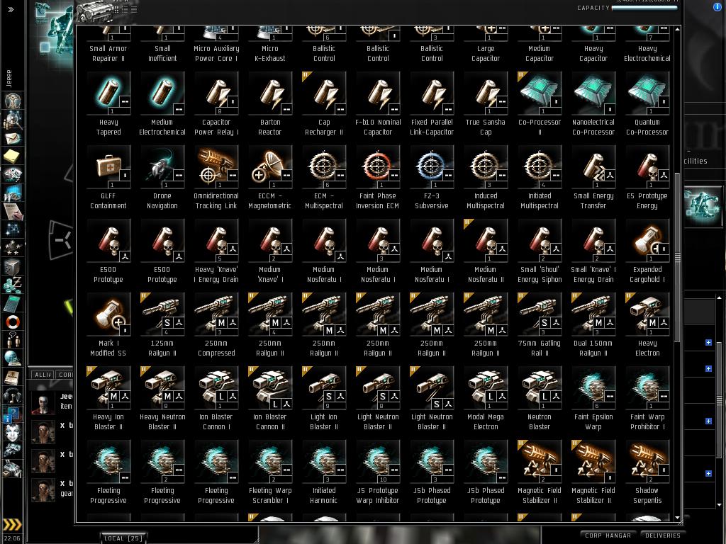Viewport: 726px width, 544px height.
Task: Expand the sidebar with double chevron
Action: pyautogui.click(x=11, y=9)
